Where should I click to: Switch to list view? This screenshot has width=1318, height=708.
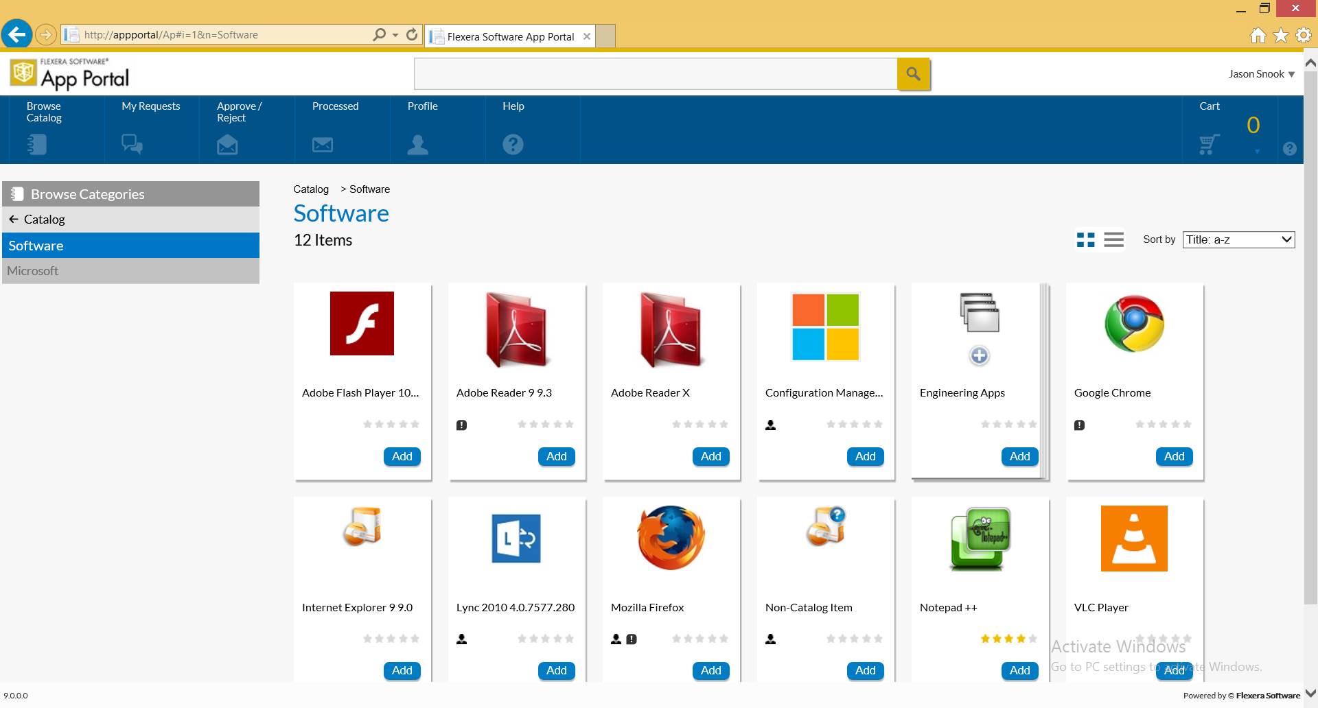tap(1113, 239)
